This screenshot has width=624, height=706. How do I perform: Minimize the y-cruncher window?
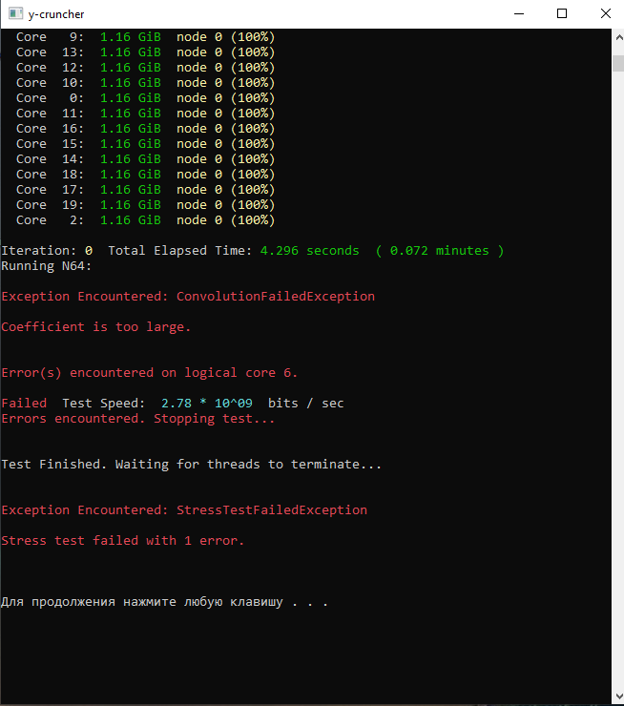519,13
